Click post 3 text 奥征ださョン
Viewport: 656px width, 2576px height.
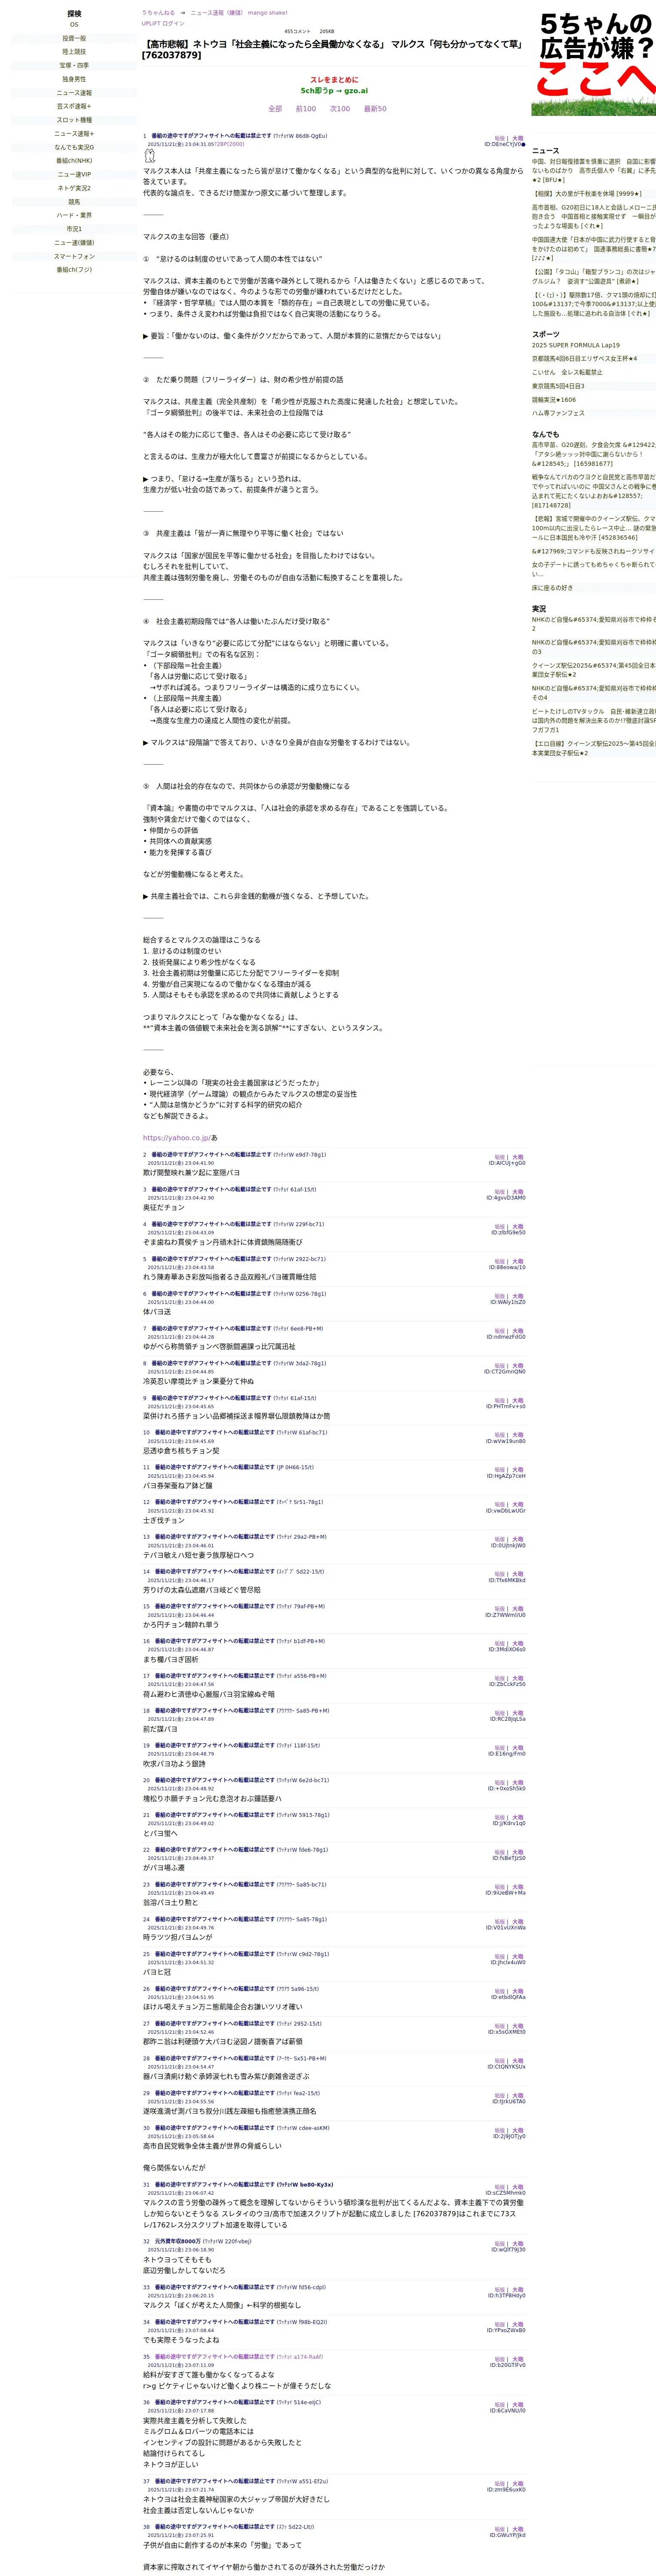(164, 1208)
